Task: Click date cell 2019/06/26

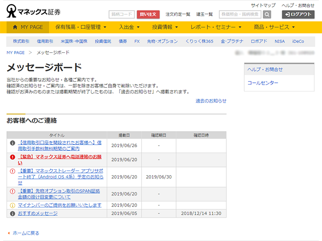Action: pos(124,145)
